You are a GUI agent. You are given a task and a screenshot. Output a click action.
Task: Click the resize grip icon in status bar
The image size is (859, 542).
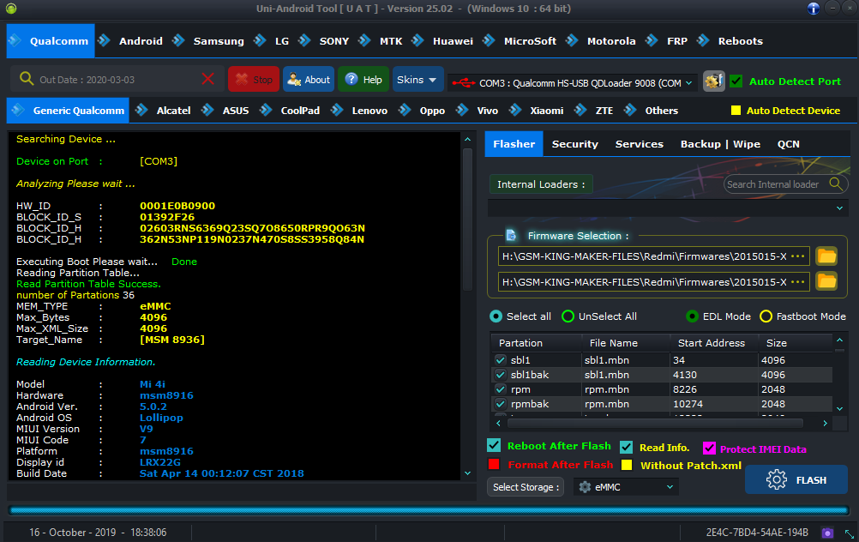tap(849, 533)
